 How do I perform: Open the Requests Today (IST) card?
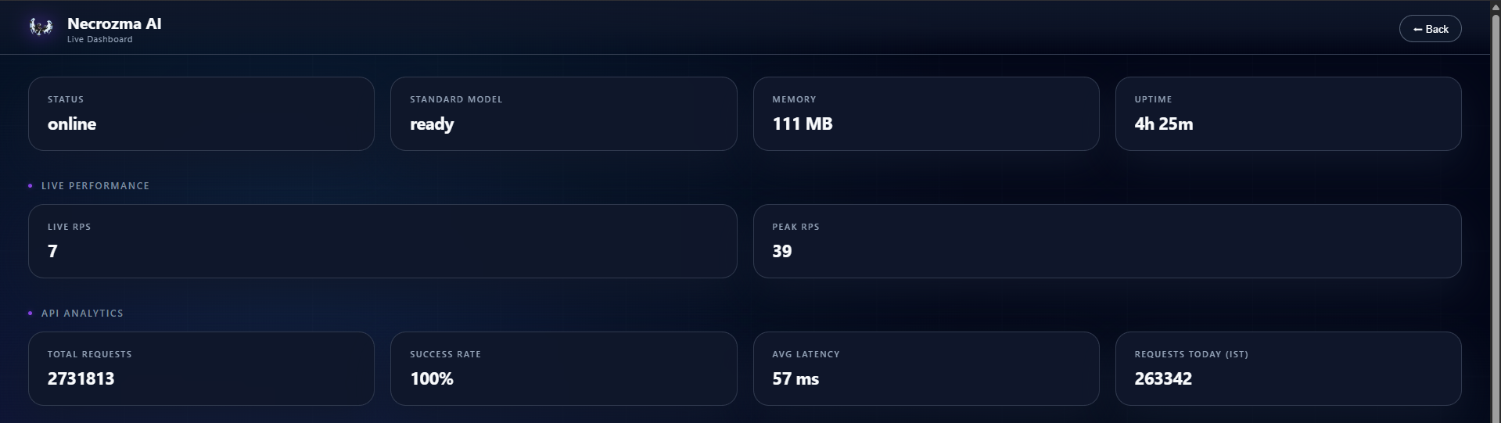[1287, 368]
